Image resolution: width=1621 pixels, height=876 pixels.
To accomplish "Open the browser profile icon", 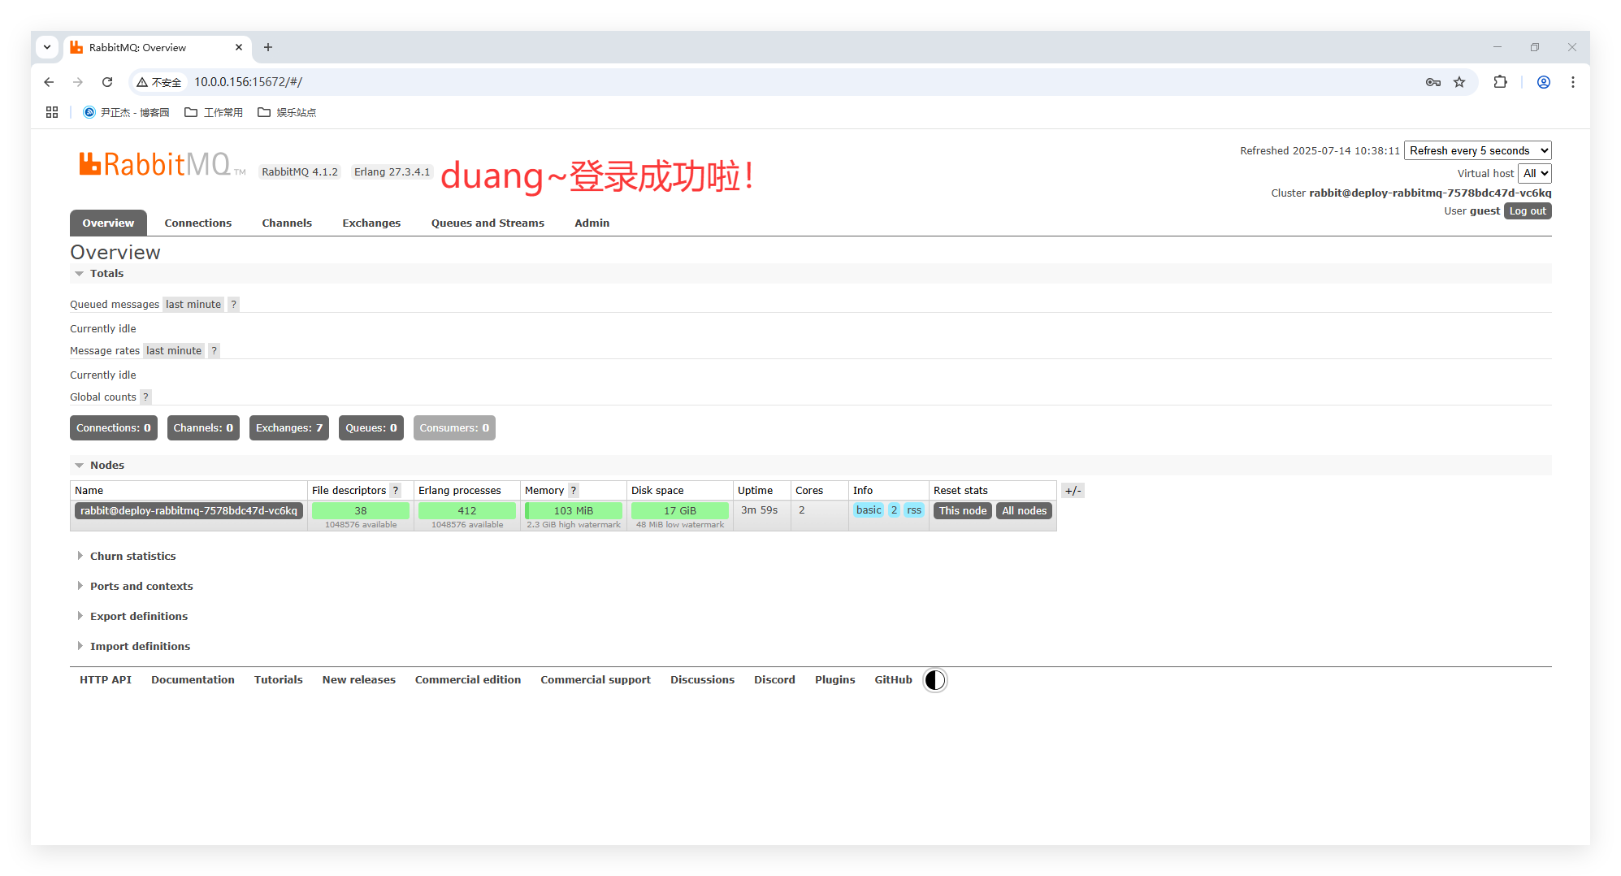I will [1544, 82].
